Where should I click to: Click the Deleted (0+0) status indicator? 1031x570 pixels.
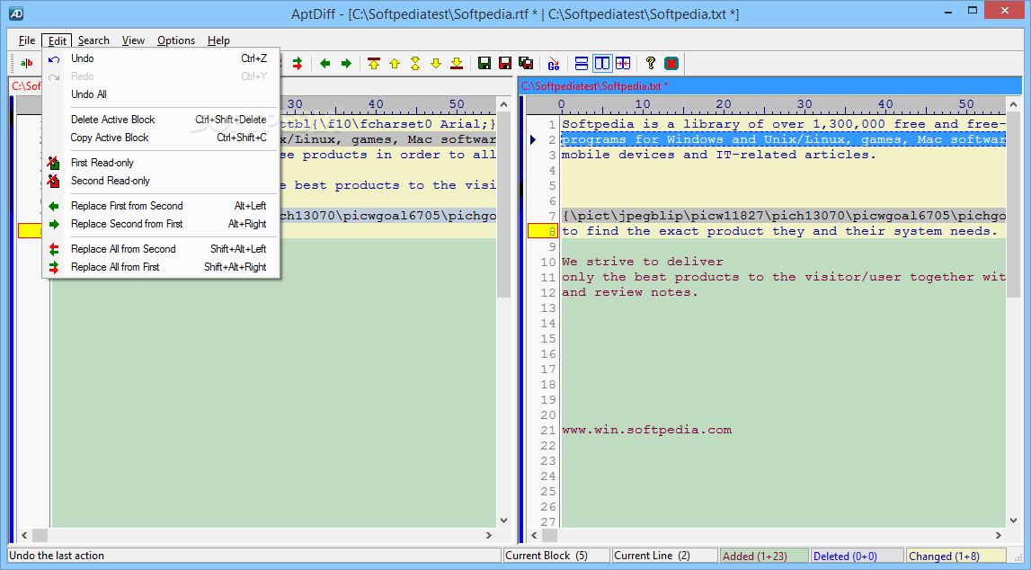(857, 557)
